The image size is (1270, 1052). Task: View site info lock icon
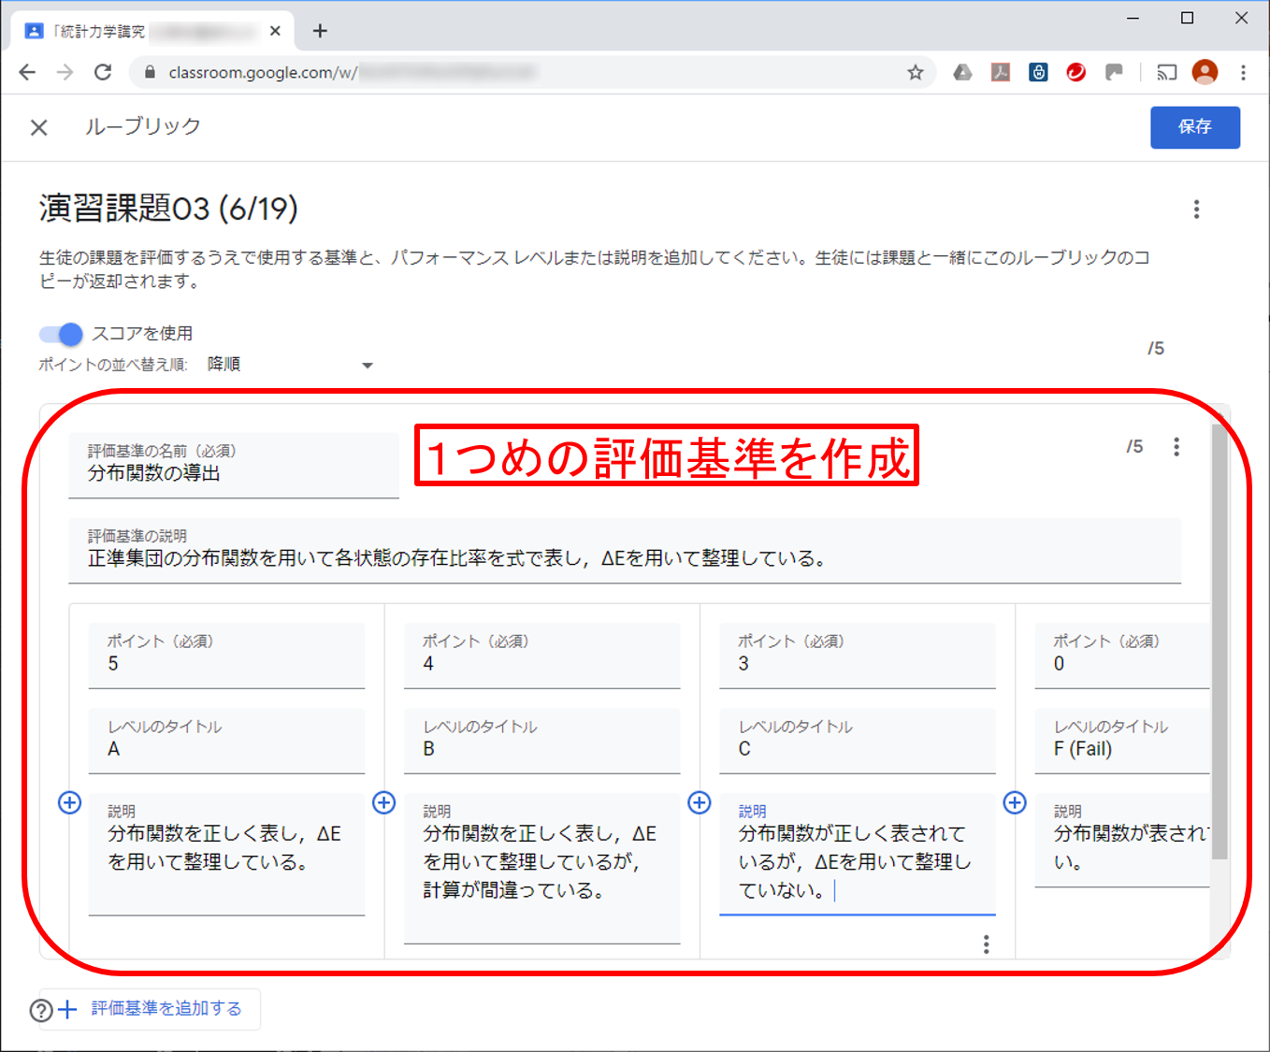pos(150,72)
